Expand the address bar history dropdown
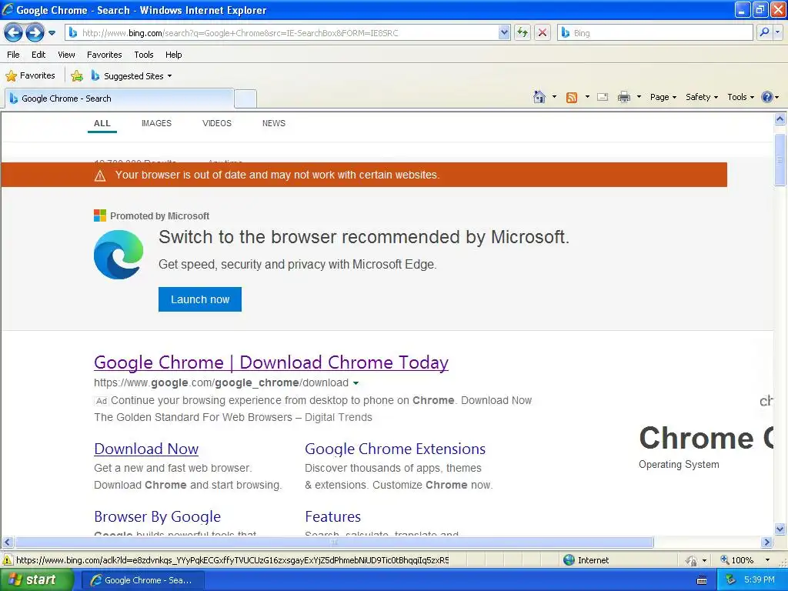 coord(504,33)
